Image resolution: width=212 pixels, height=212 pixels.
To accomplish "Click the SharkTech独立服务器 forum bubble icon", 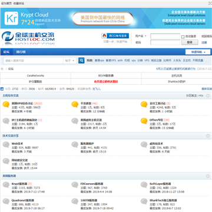I will (x=144, y=201).
